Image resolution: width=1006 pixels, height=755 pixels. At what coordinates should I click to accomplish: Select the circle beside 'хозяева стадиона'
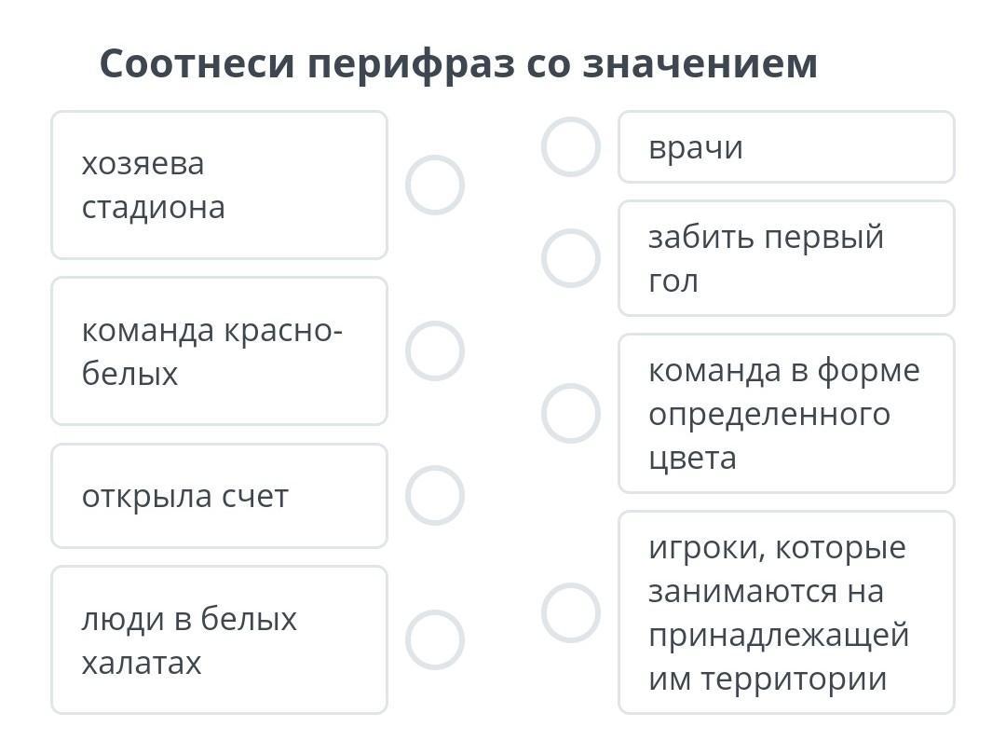click(435, 185)
